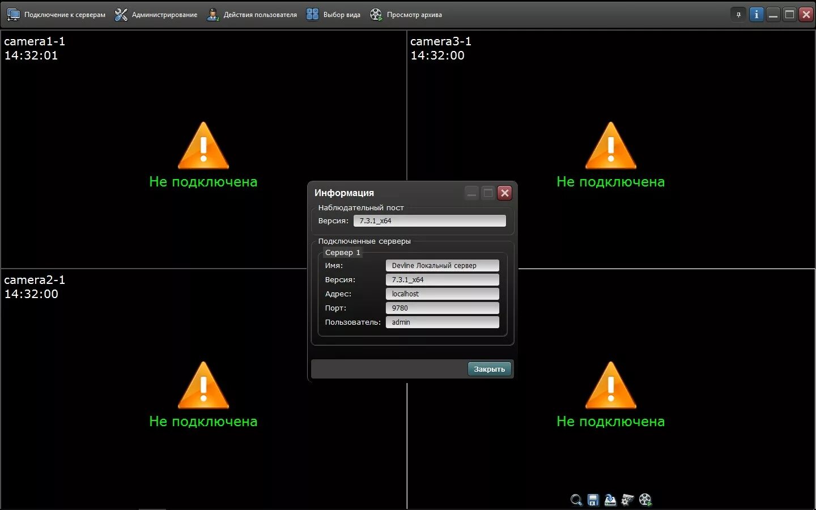The height and width of the screenshot is (510, 816).
Task: Click the timestamp under camera2-1
Action: (x=31, y=294)
